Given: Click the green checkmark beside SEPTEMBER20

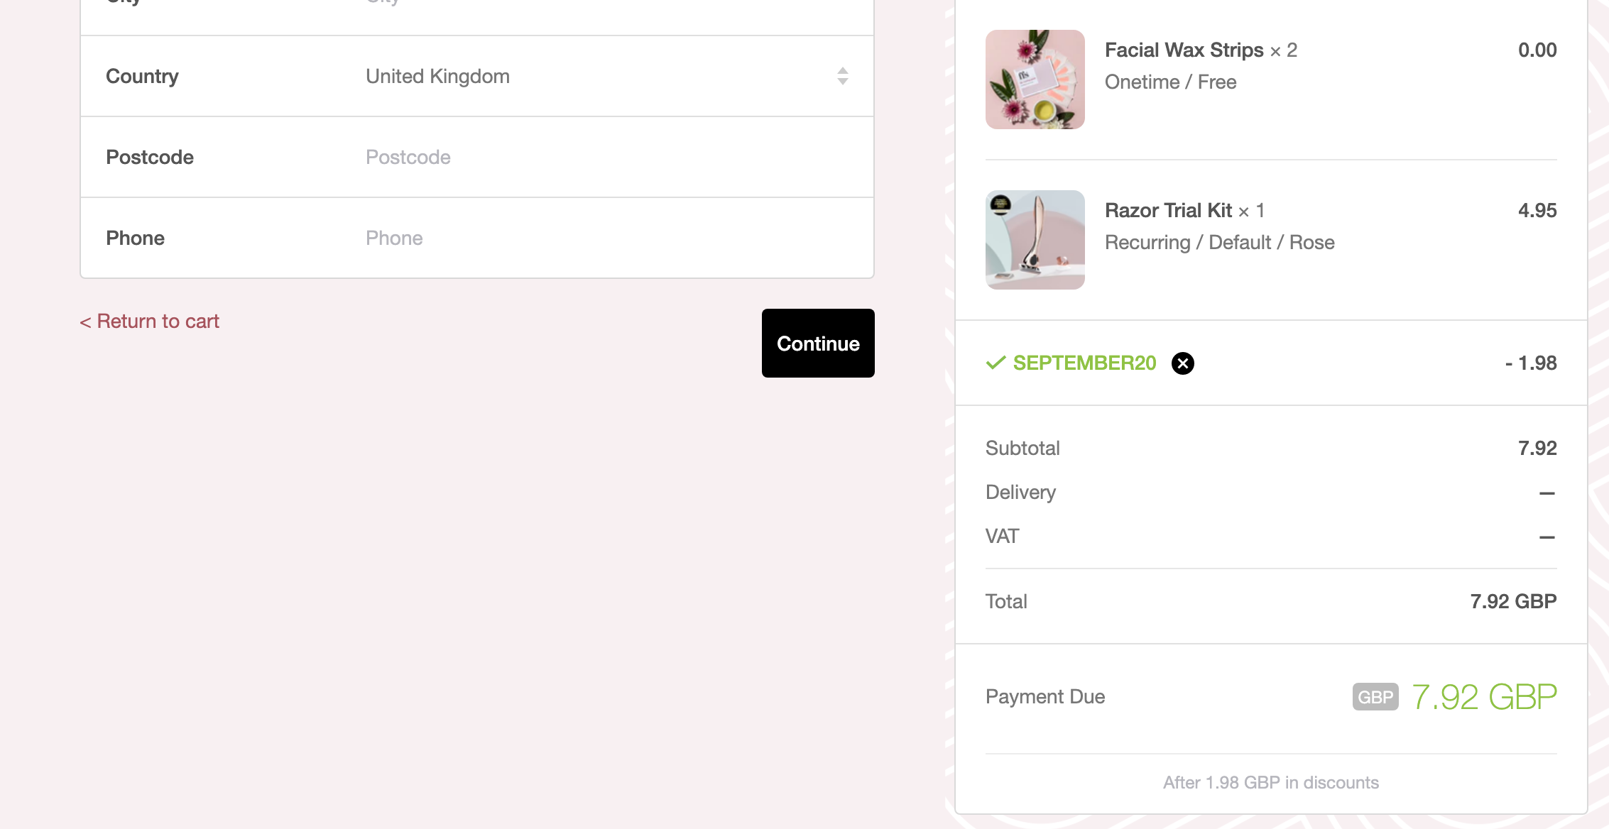Looking at the screenshot, I should tap(996, 363).
